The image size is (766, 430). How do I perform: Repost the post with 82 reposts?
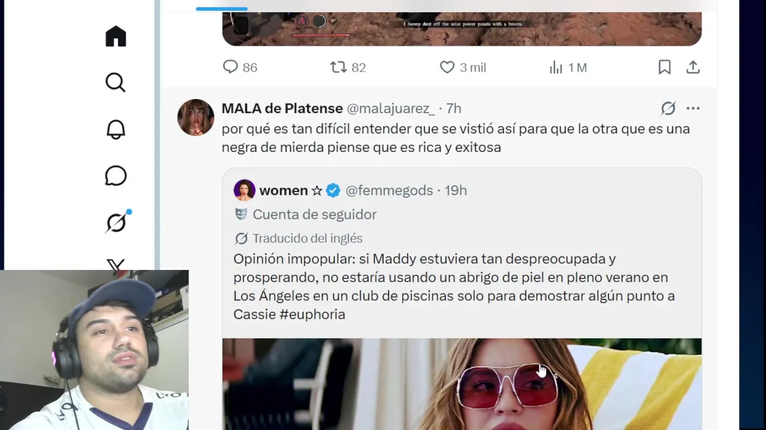click(x=348, y=67)
